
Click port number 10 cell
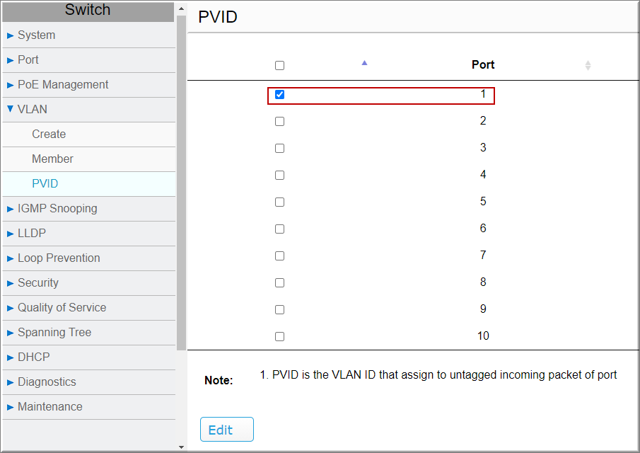coord(483,336)
